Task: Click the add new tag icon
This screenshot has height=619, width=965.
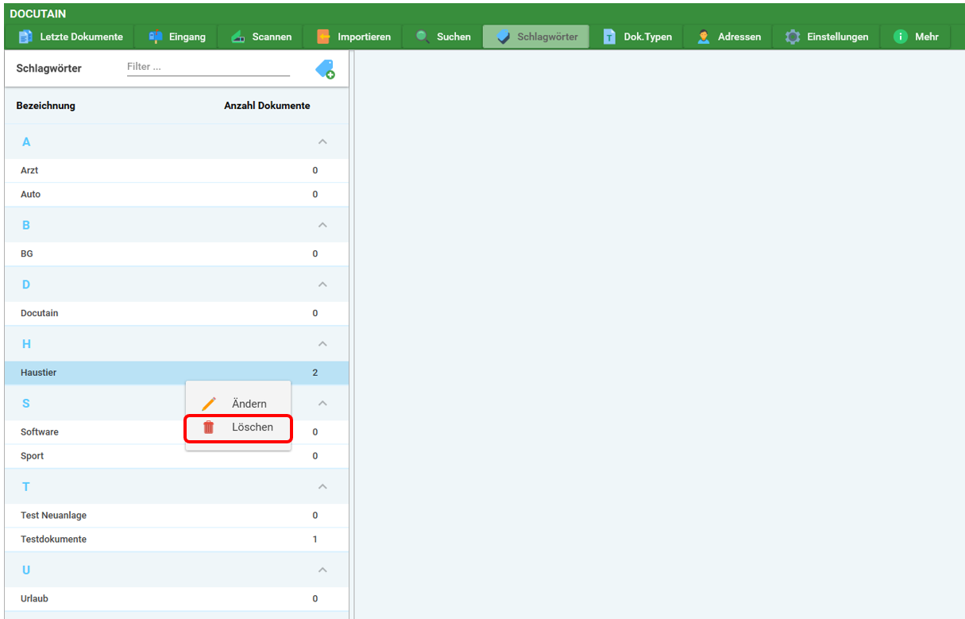Action: pyautogui.click(x=324, y=69)
